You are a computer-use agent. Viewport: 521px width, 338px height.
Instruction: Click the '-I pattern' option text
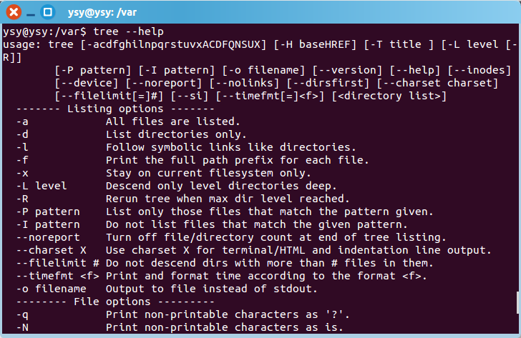[47, 224]
